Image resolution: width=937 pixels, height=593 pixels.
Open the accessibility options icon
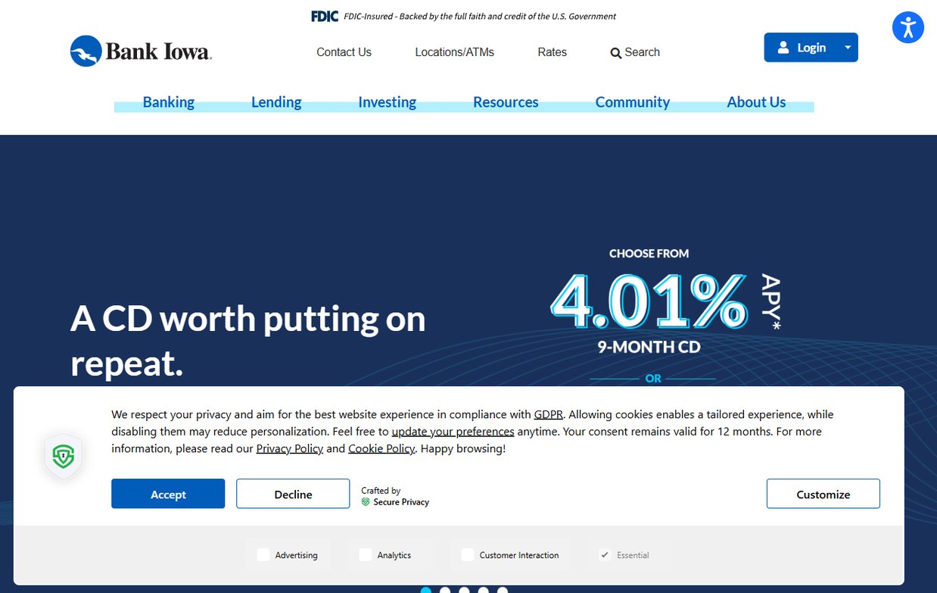(x=907, y=27)
